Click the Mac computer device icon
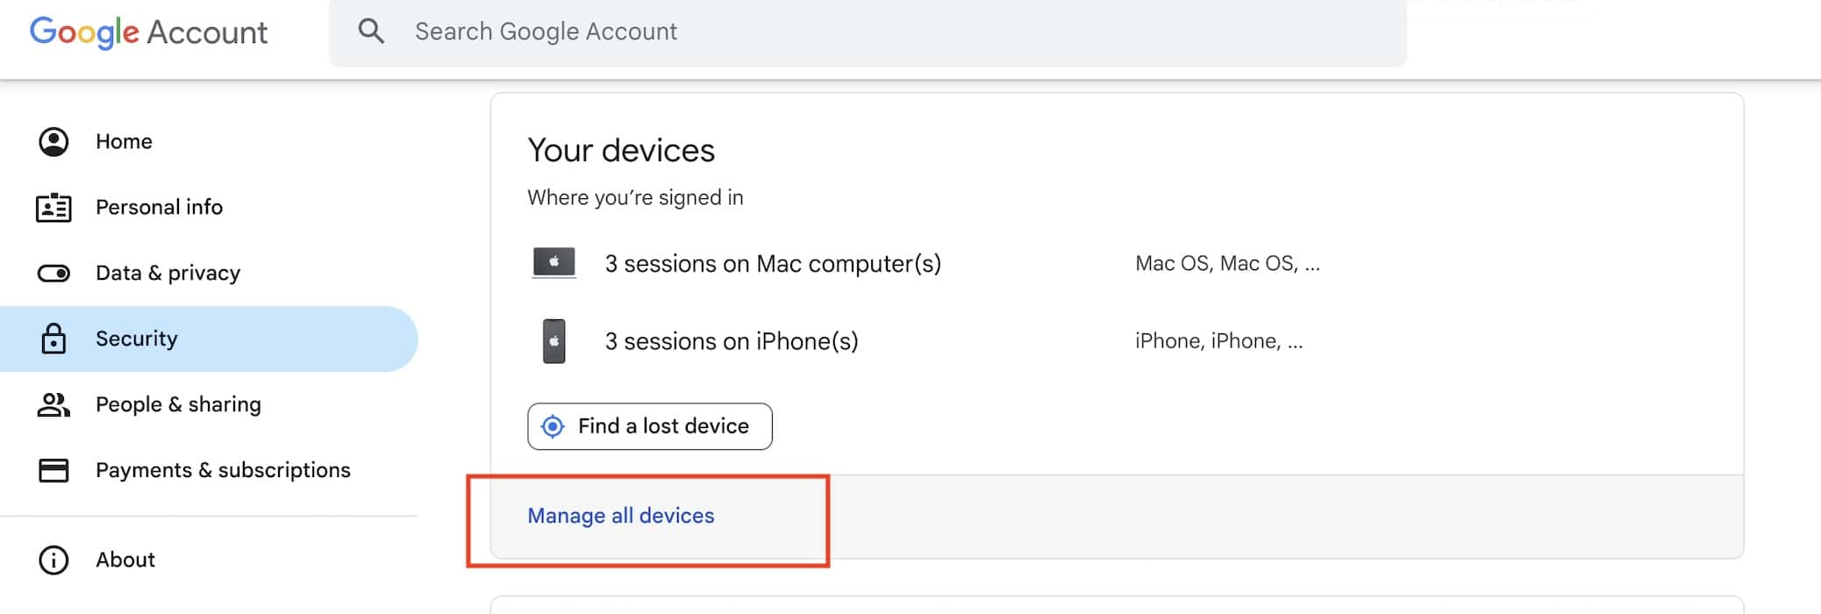Screen dimensions: 1821x614 coord(554,262)
